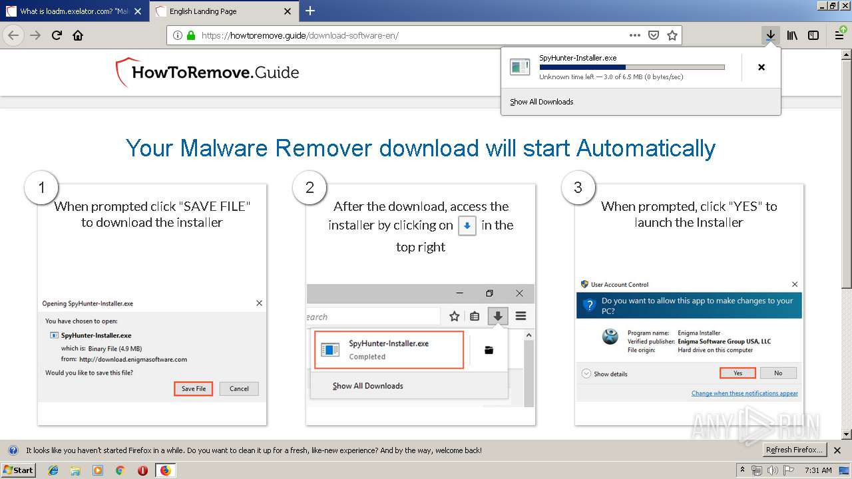Close the English Landing Page tab
The image size is (852, 479).
(288, 11)
